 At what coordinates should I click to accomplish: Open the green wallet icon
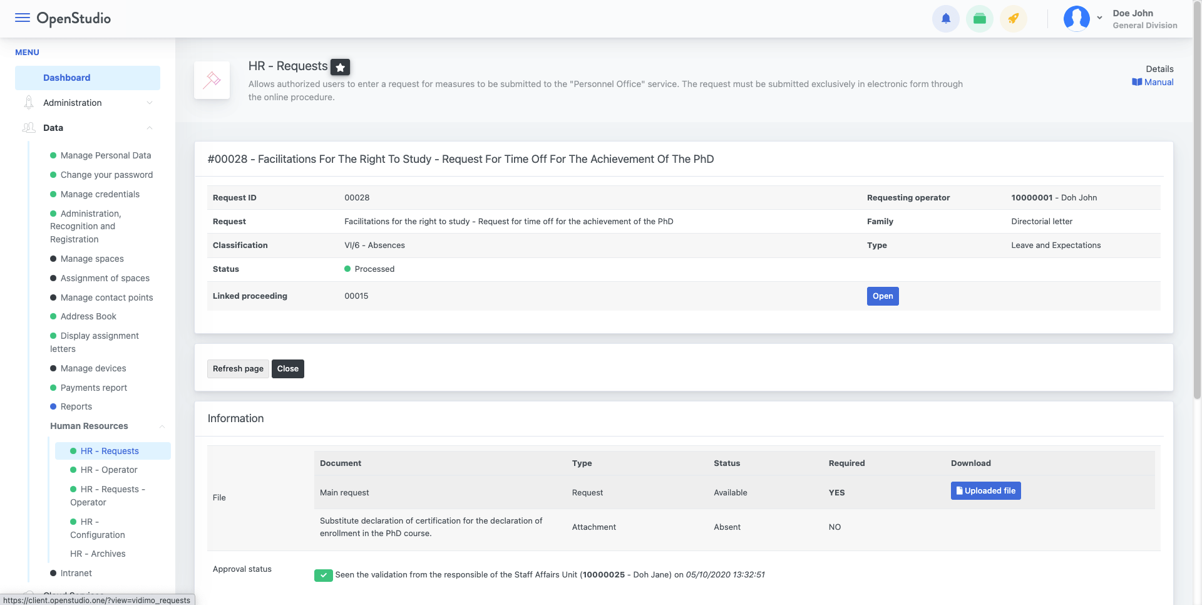click(x=980, y=19)
